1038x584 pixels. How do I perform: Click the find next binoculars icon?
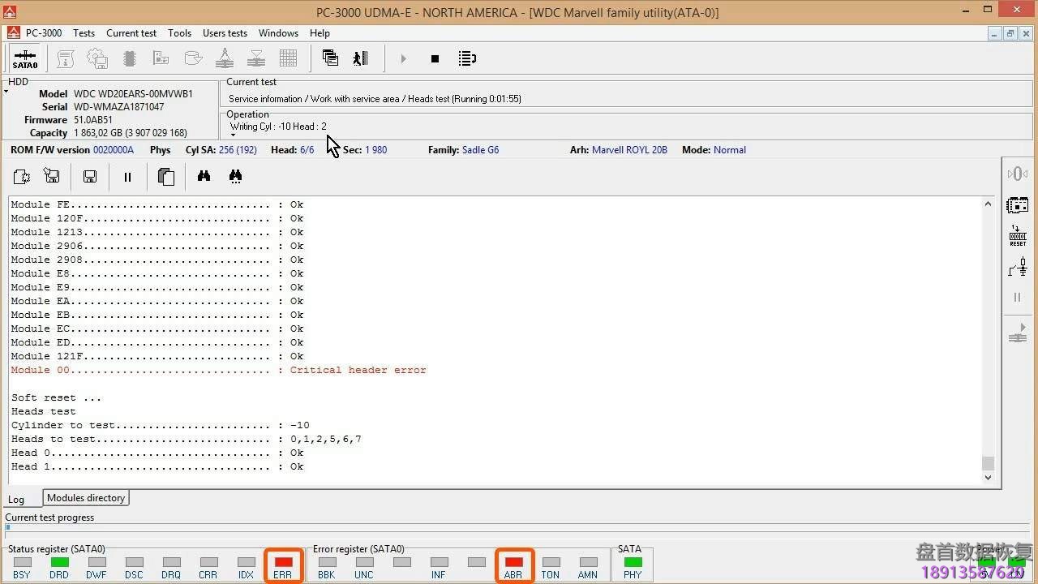click(235, 176)
